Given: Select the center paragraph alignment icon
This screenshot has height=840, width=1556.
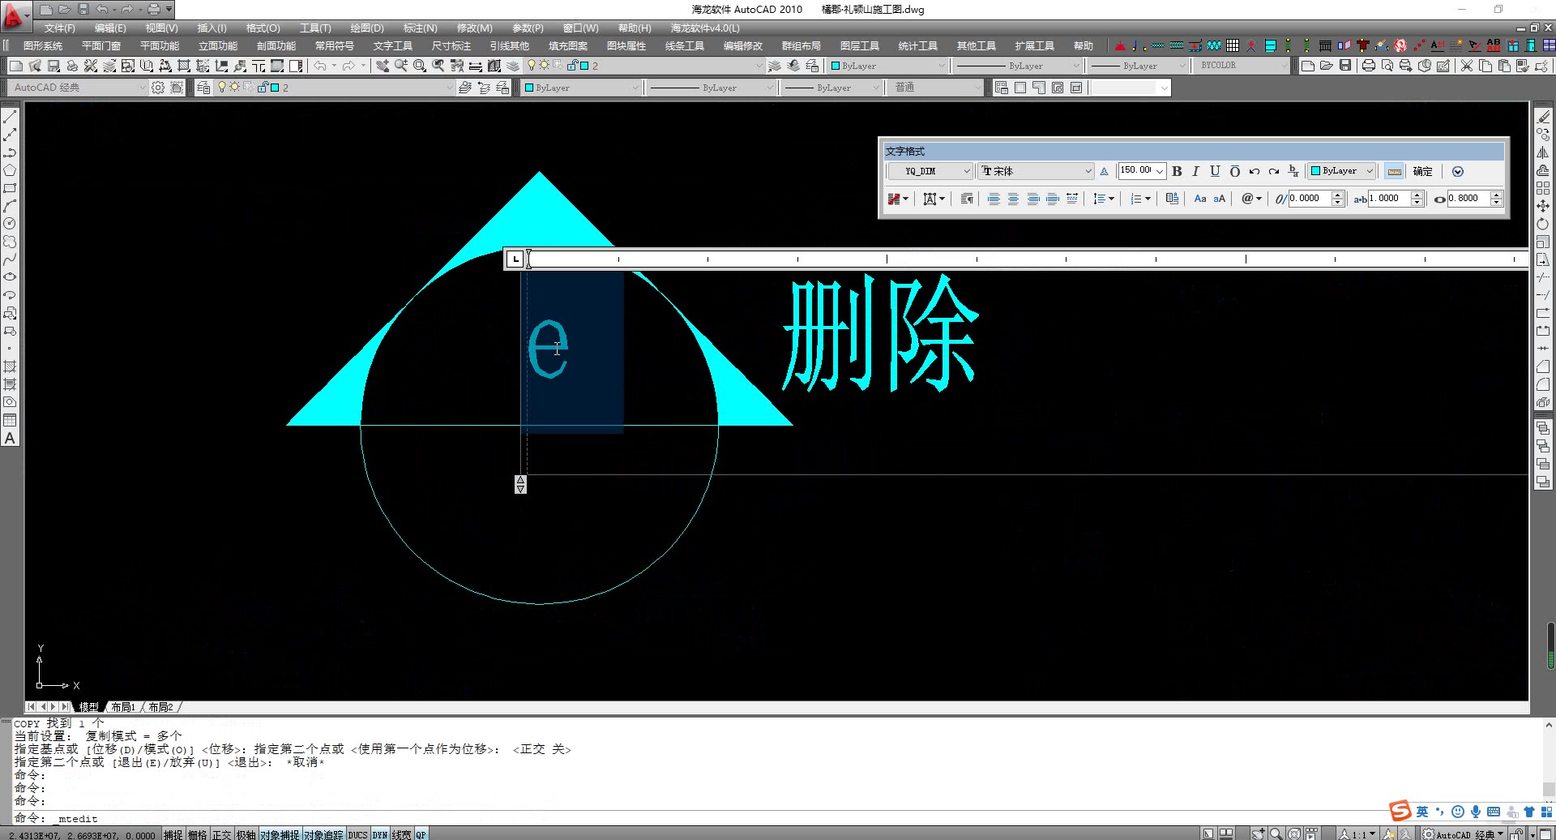Looking at the screenshot, I should coord(1013,199).
